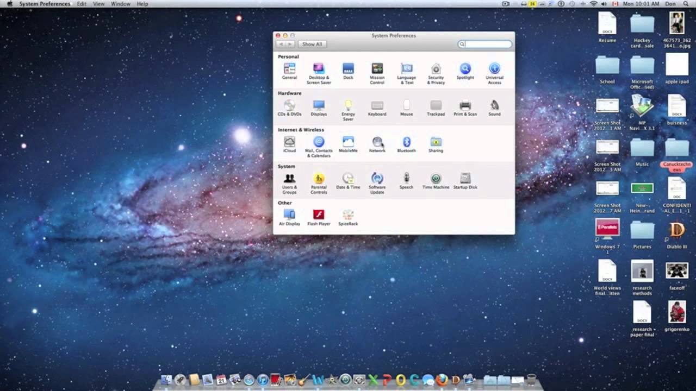Open iCloud preferences pane

(x=289, y=144)
